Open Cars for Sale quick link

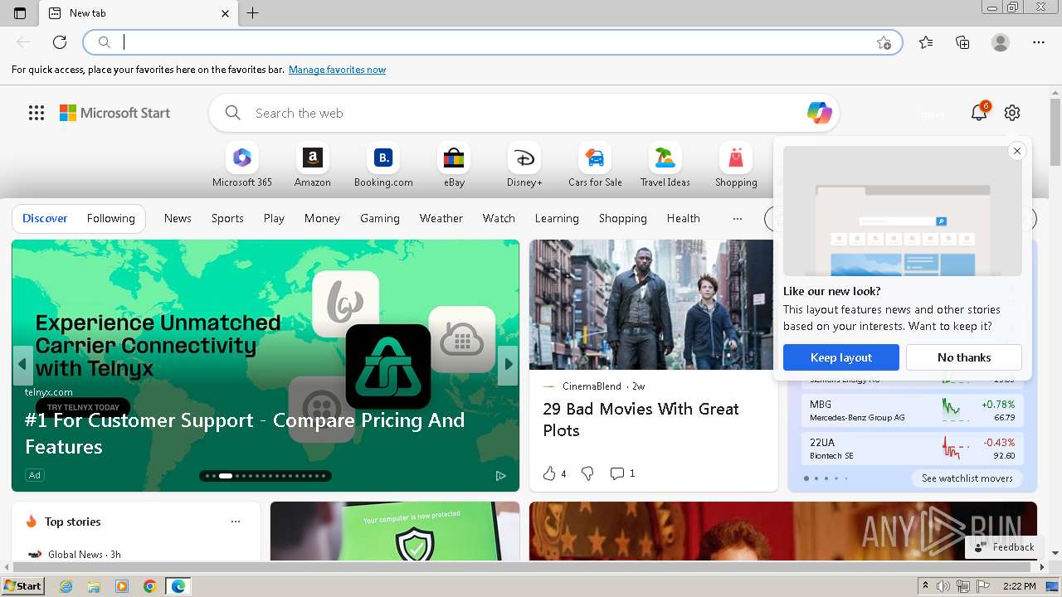pos(595,165)
